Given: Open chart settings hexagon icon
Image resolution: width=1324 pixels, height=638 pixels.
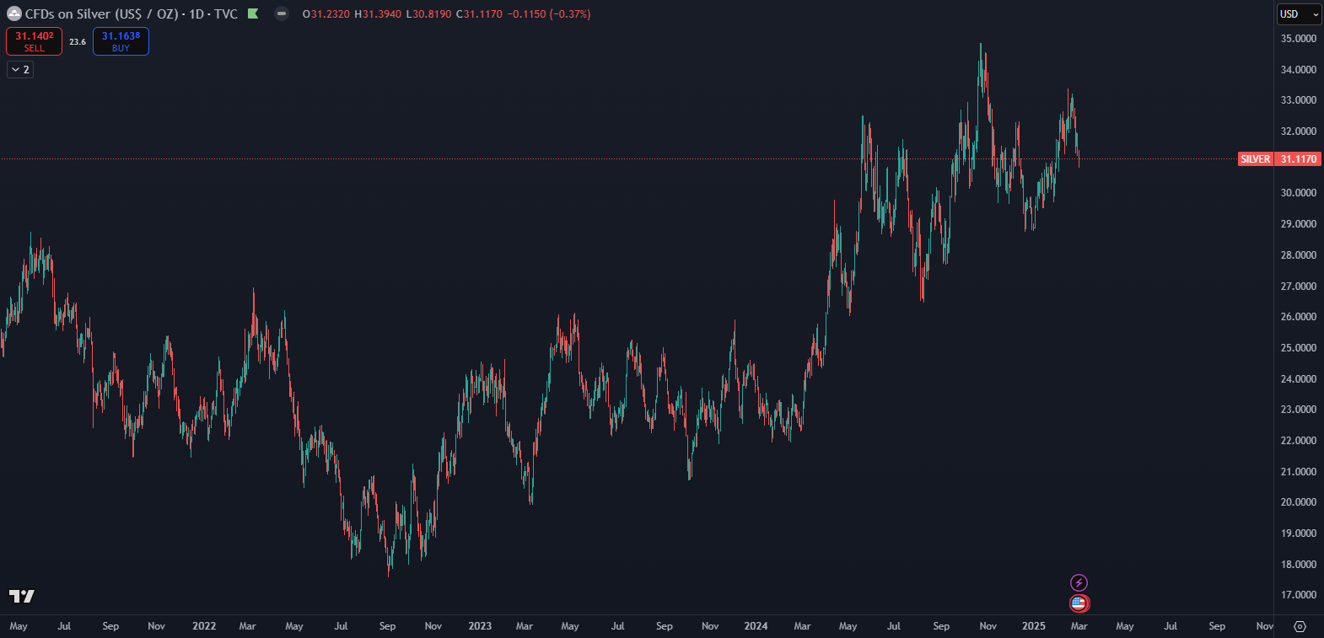Looking at the screenshot, I should 1300,626.
